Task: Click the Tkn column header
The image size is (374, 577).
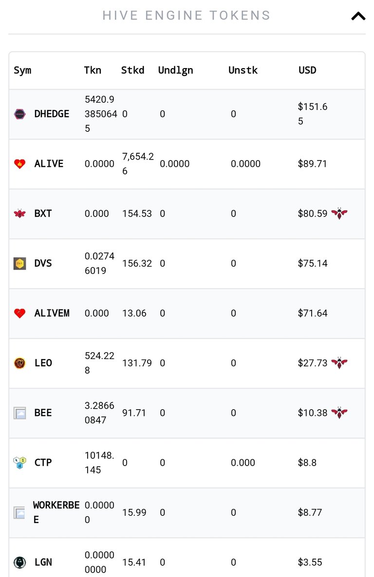Action: tap(93, 70)
